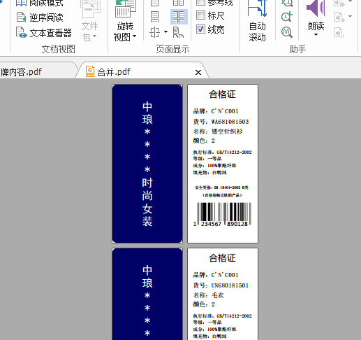Open the Text Viewer (文本查看器)
The image size is (361, 340).
tap(43, 33)
